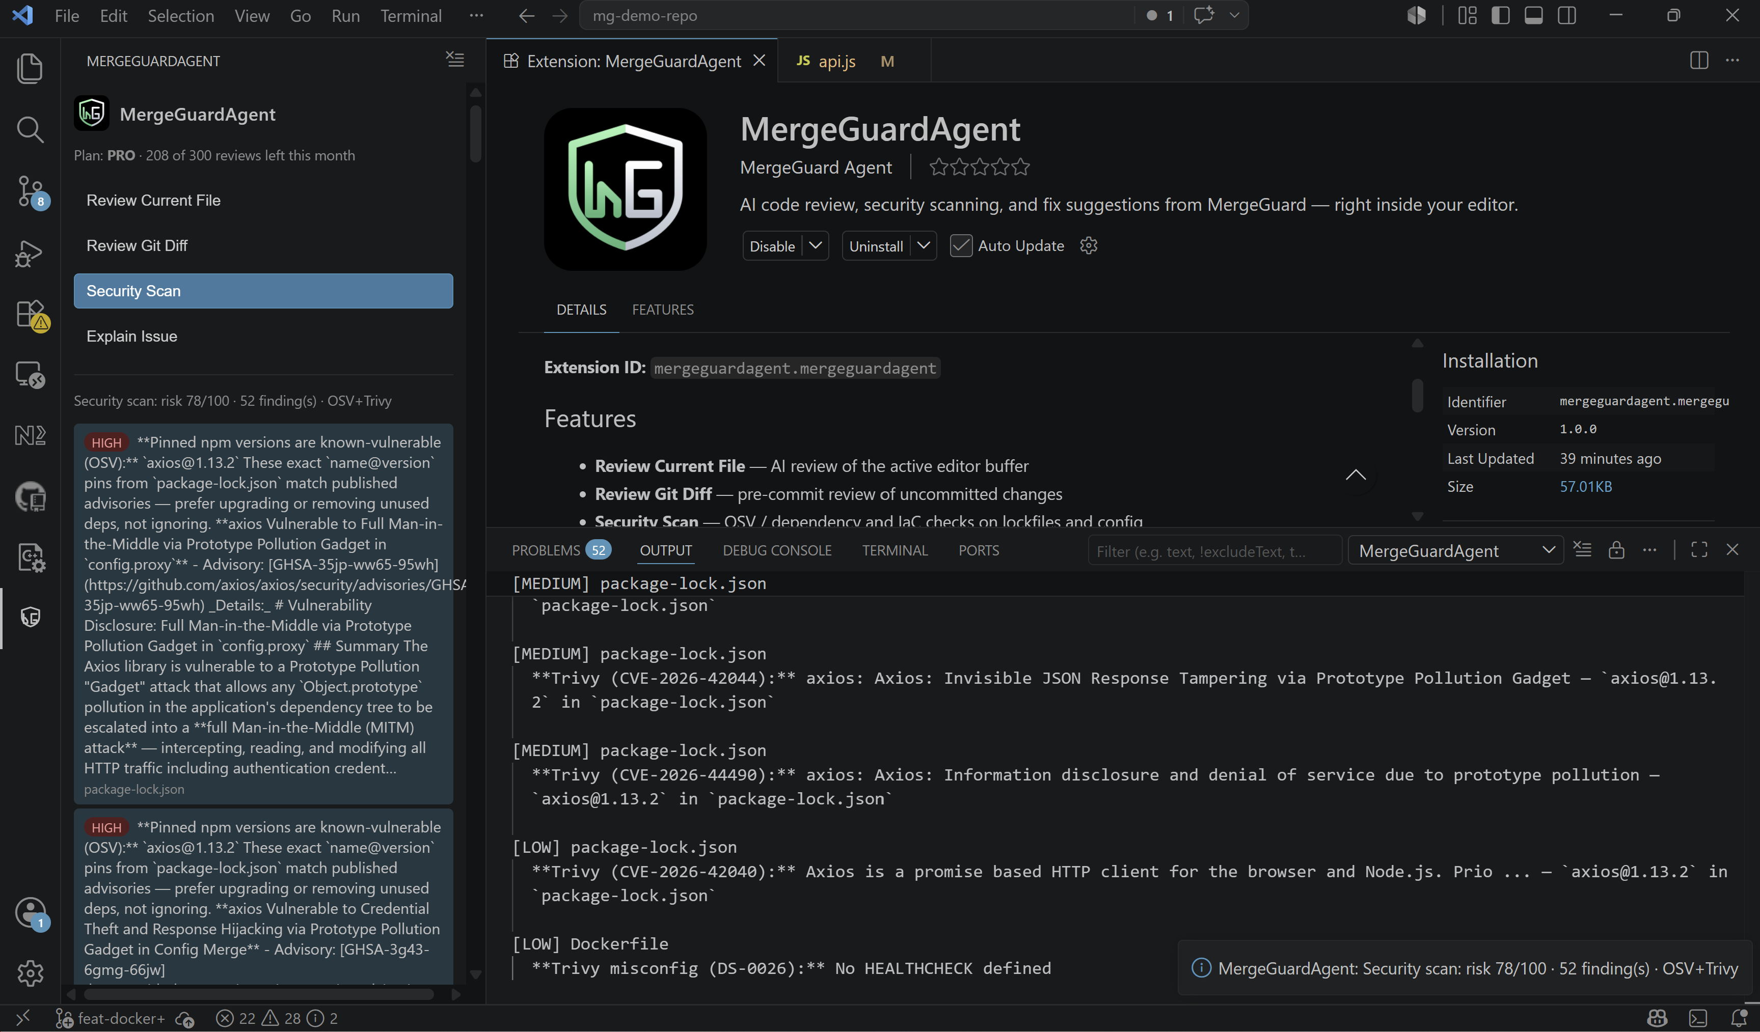This screenshot has height=1032, width=1760.
Task: Click the feat-docker+ branch in status bar
Action: pyautogui.click(x=111, y=1019)
